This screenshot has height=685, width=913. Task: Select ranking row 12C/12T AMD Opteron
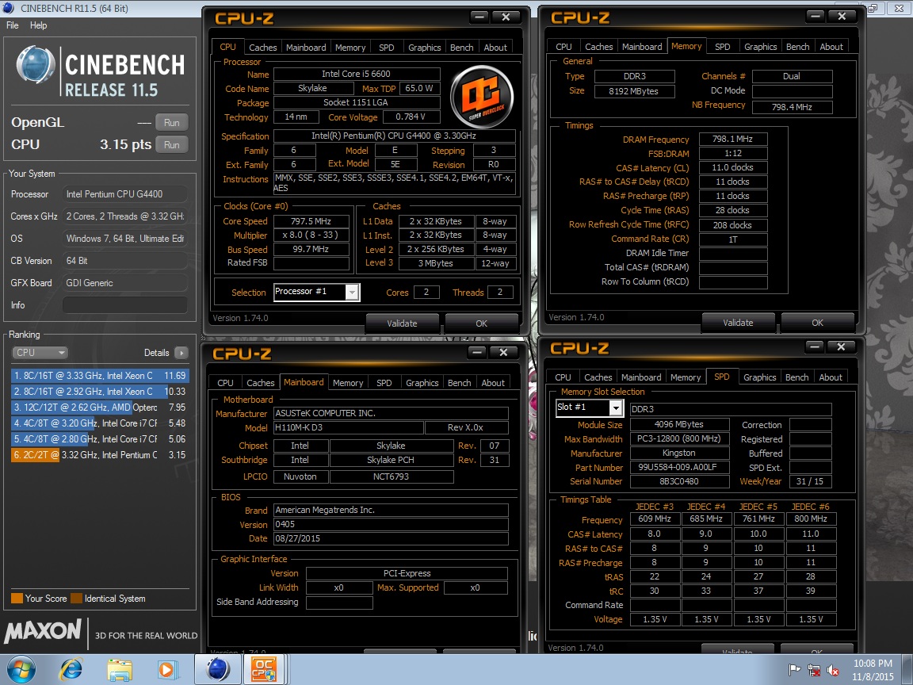(x=100, y=408)
